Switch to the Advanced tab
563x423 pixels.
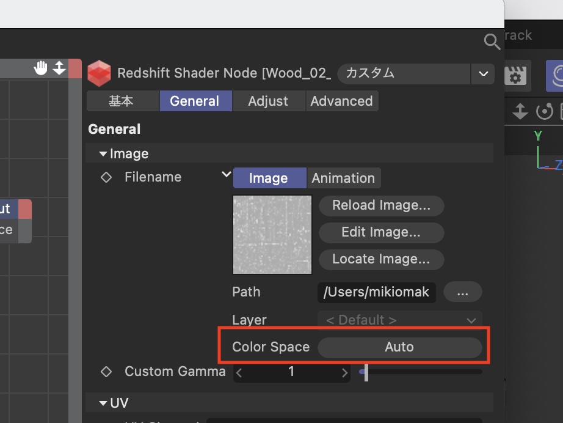(341, 101)
